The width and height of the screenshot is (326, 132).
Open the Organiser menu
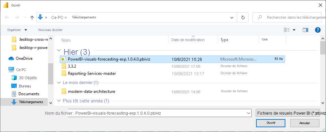point(17,30)
